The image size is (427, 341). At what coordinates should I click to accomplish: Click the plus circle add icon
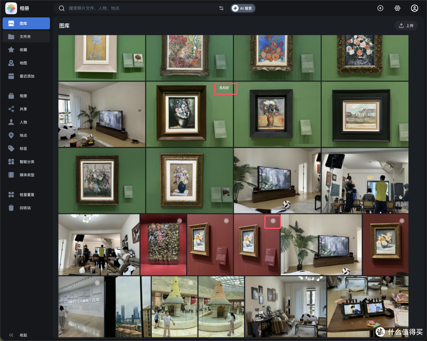tap(380, 8)
